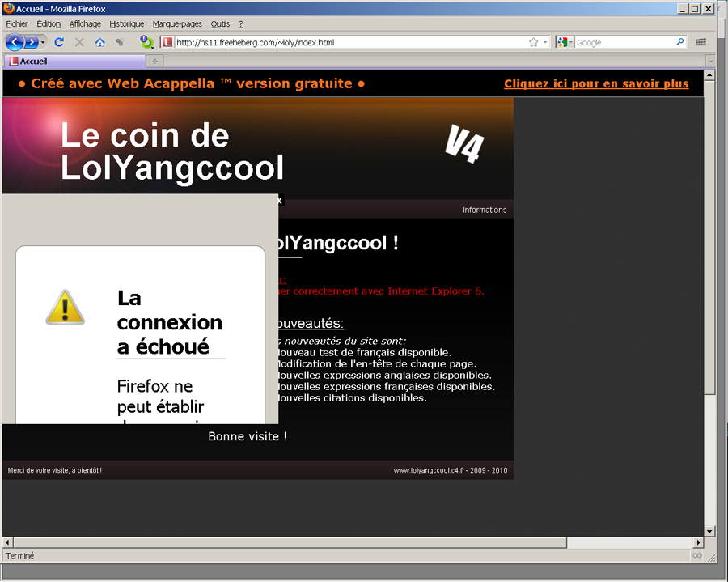
Task: Click the vertical scrollbar thumb
Action: coord(709,237)
